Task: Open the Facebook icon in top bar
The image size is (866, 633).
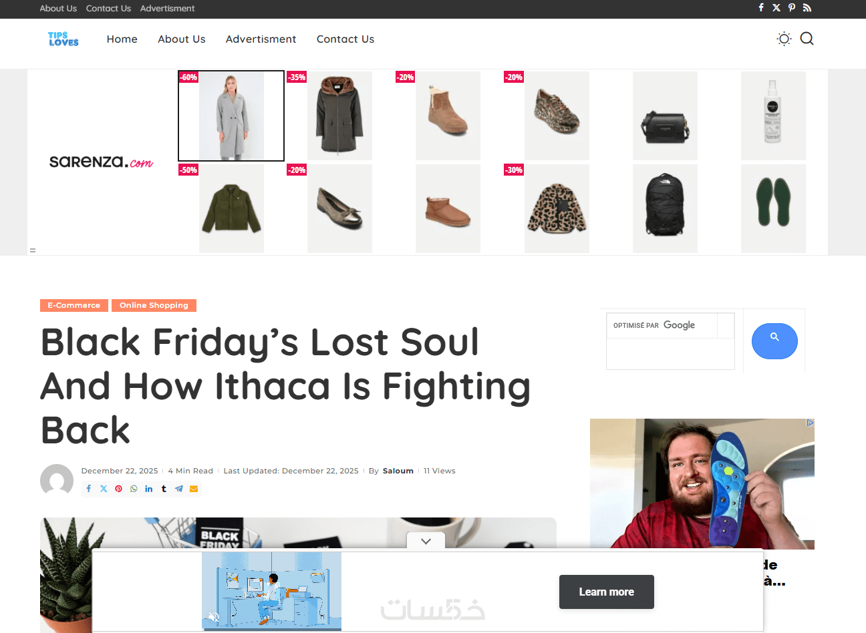Action: click(761, 8)
